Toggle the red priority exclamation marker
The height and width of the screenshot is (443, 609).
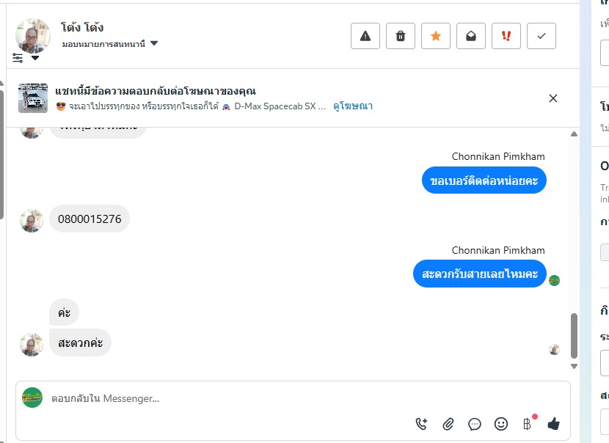pyautogui.click(x=506, y=36)
